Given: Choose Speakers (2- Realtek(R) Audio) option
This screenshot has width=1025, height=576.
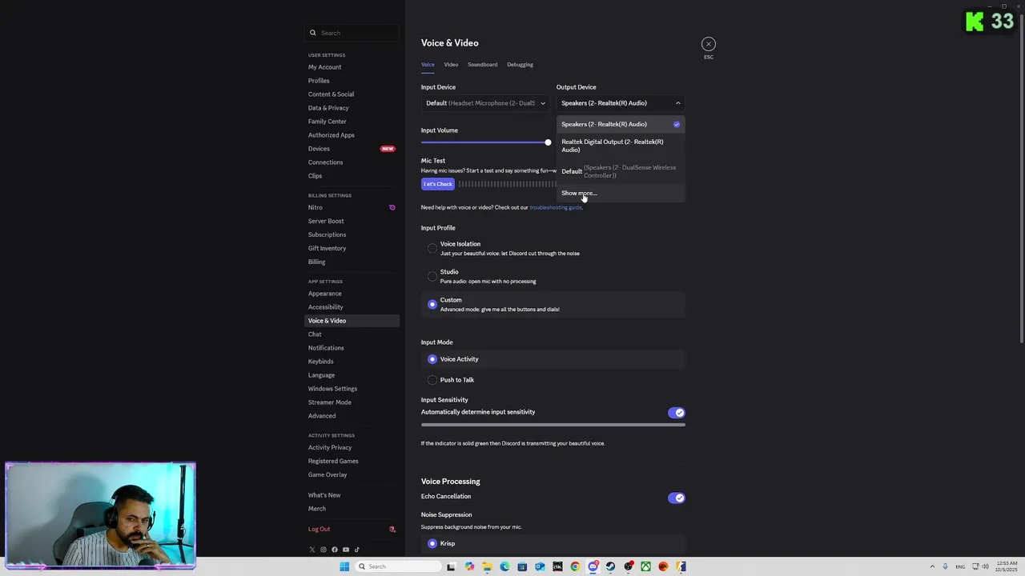Looking at the screenshot, I should [621, 124].
